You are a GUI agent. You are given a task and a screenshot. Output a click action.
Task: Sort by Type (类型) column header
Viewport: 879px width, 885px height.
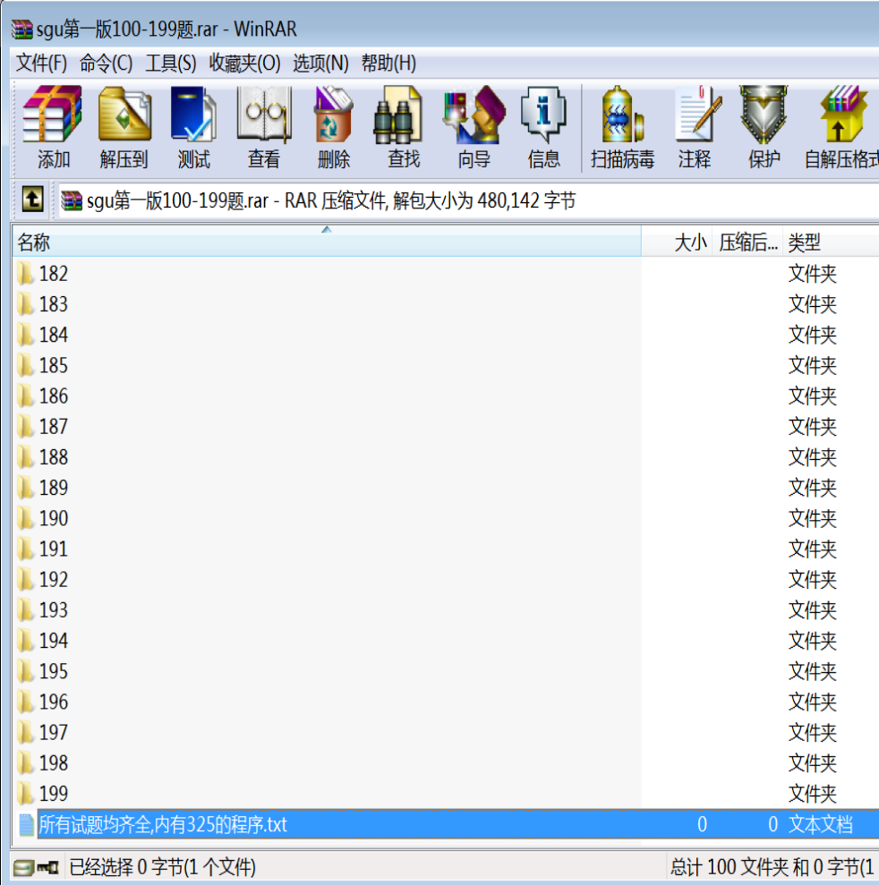tap(831, 243)
